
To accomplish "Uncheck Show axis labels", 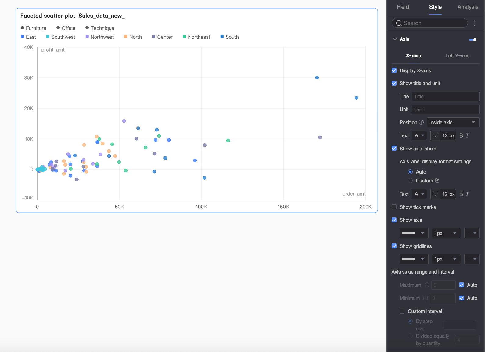I will pyautogui.click(x=394, y=149).
